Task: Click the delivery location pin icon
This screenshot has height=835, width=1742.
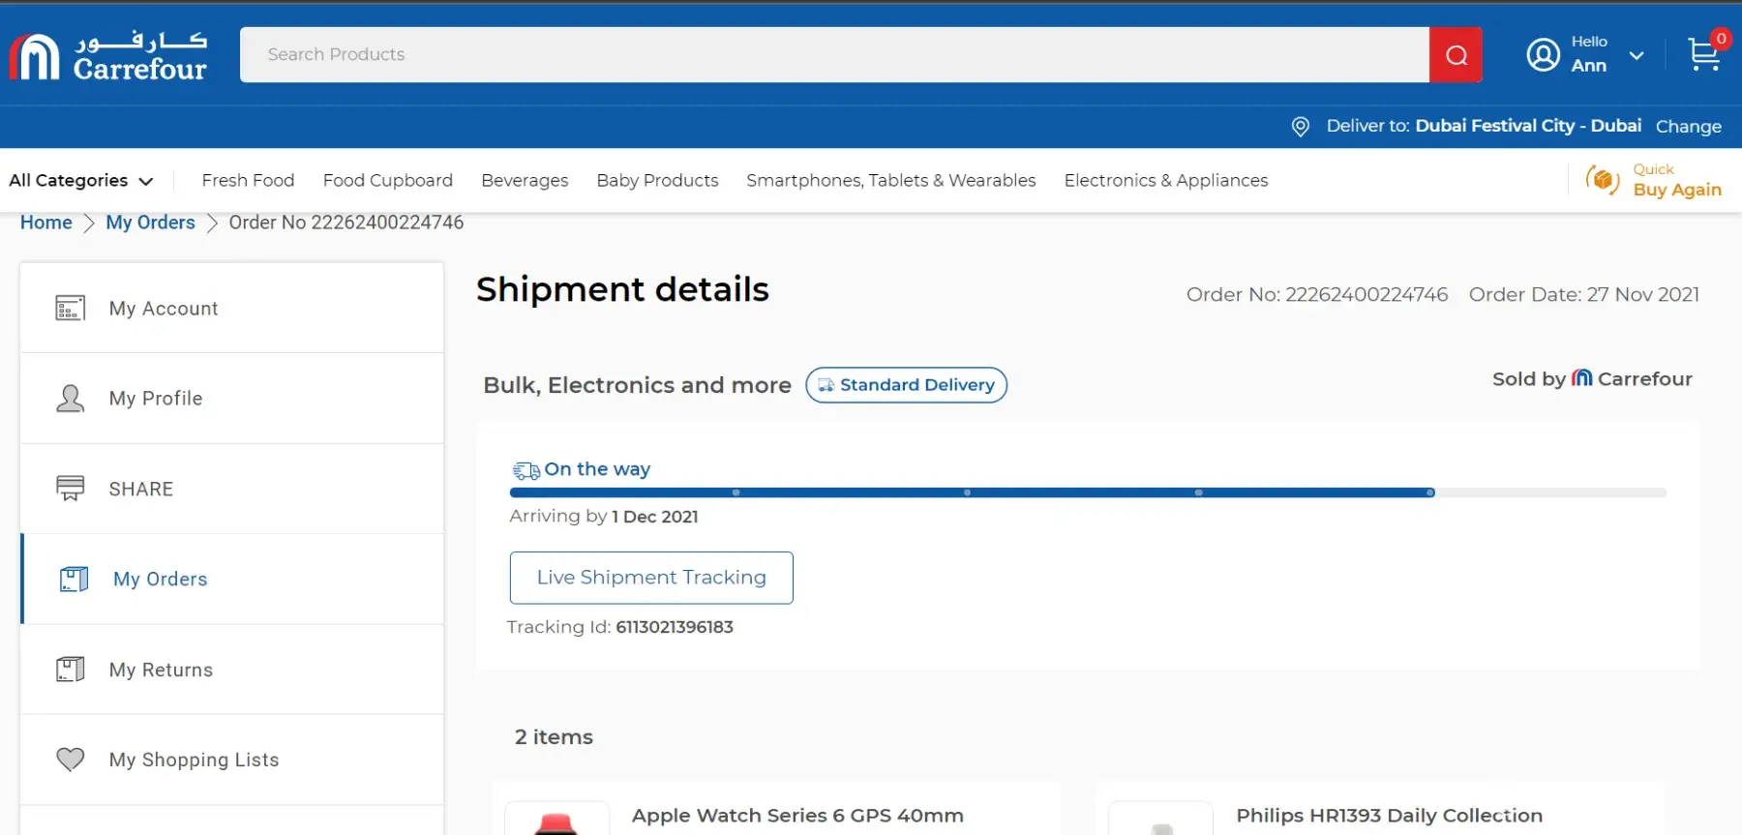Action: click(x=1301, y=127)
